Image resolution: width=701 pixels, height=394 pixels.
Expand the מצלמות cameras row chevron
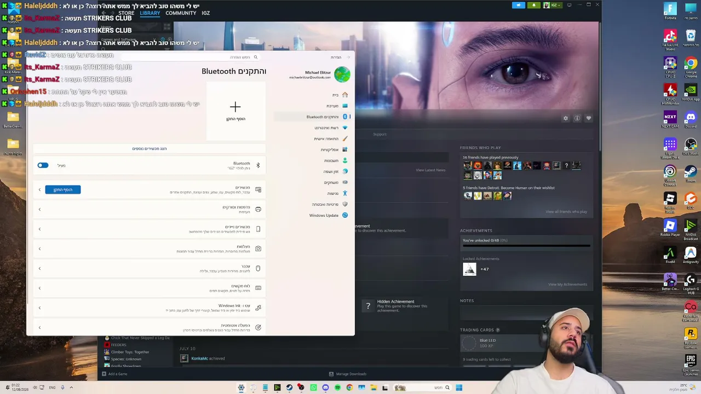(39, 249)
